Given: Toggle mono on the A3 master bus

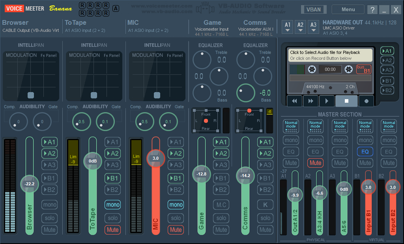Looking at the screenshot, I should [340, 140].
